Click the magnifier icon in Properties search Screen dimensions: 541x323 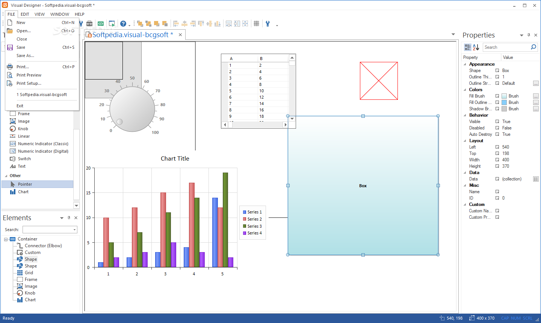(x=533, y=47)
